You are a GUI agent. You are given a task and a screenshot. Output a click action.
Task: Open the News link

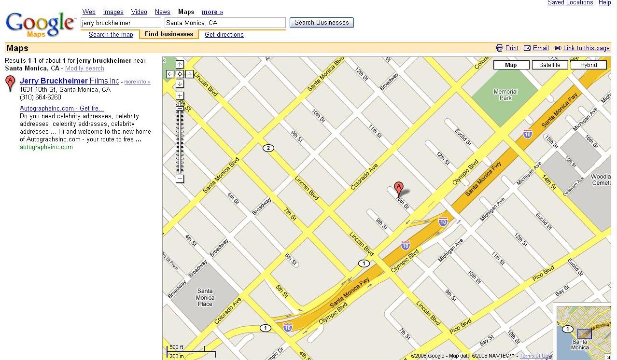coord(163,12)
